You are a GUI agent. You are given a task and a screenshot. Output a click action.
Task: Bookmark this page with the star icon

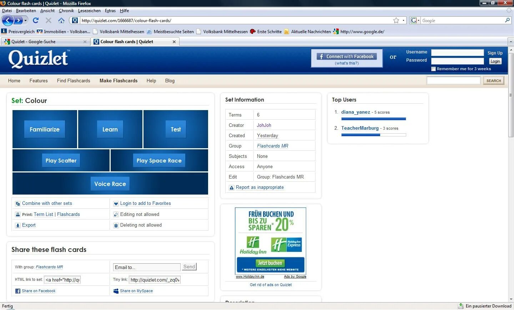pyautogui.click(x=396, y=20)
